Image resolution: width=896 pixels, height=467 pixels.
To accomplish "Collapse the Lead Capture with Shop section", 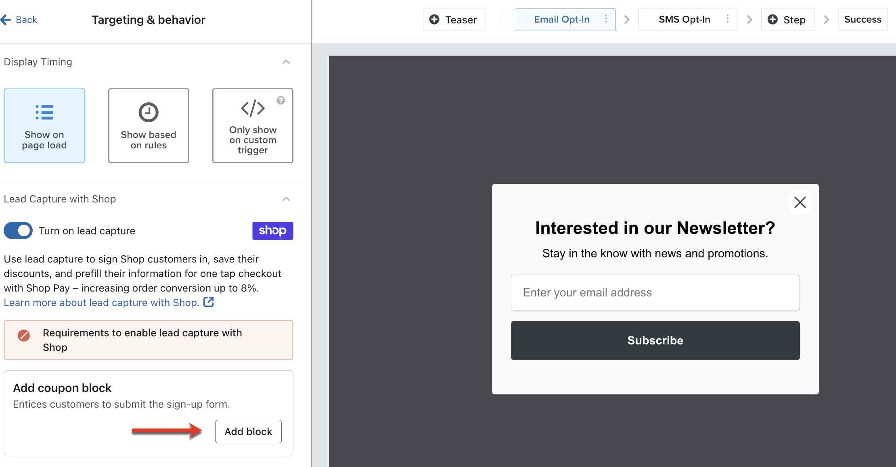I will (x=287, y=198).
